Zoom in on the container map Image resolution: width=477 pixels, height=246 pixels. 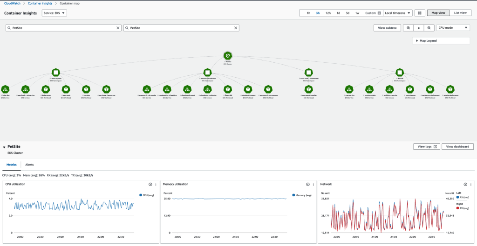click(408, 28)
